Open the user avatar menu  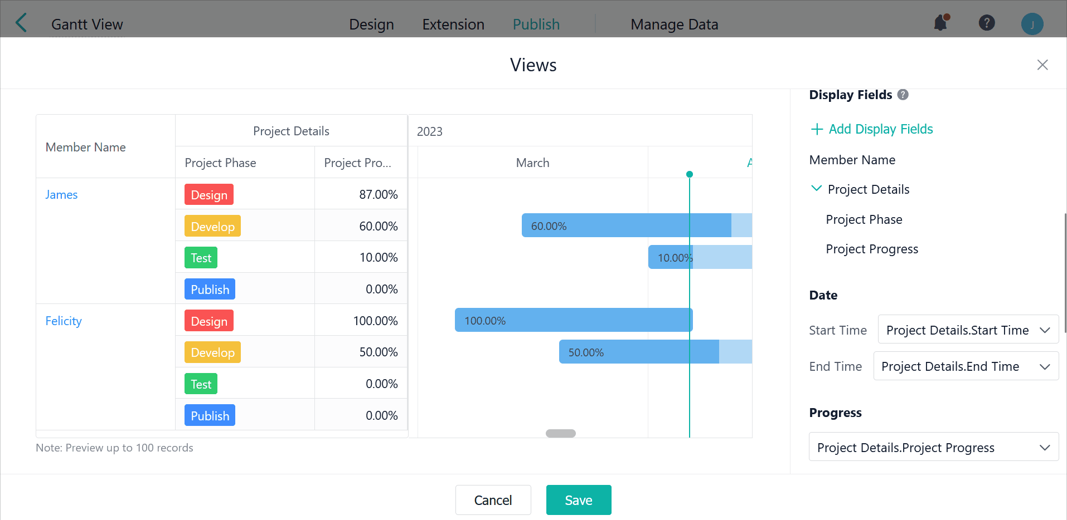tap(1032, 24)
